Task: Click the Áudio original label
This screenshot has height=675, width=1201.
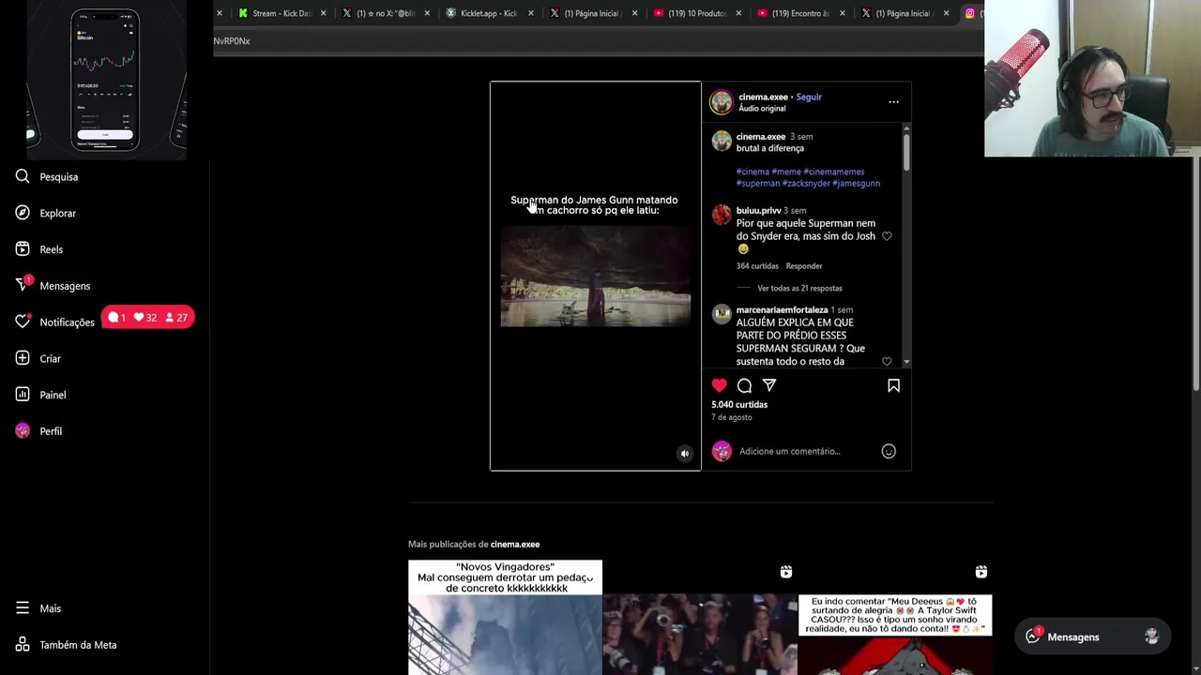Action: pyautogui.click(x=762, y=109)
